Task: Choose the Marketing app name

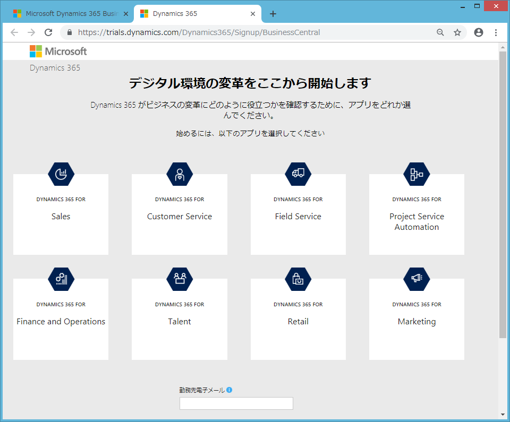Action: pyautogui.click(x=416, y=322)
